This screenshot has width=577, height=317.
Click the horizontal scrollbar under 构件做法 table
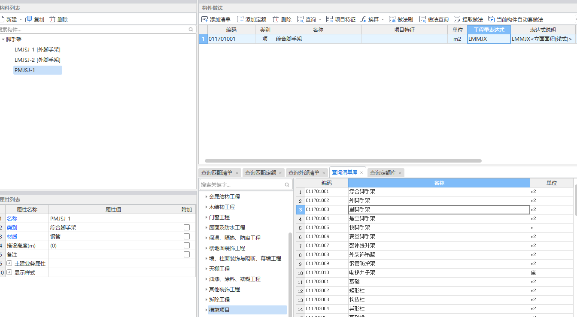pos(343,161)
